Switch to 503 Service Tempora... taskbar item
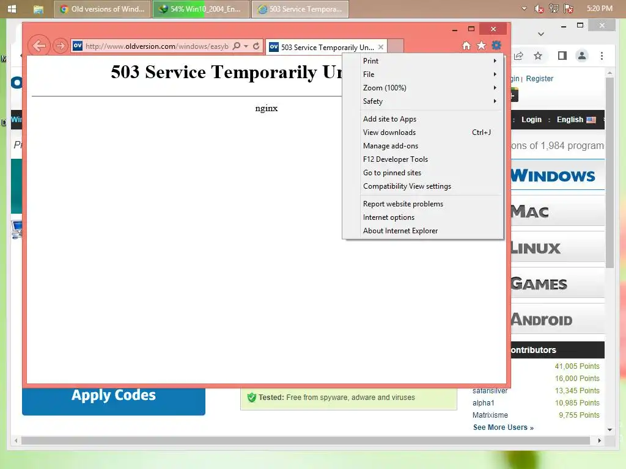The width and height of the screenshot is (626, 469). [x=300, y=9]
